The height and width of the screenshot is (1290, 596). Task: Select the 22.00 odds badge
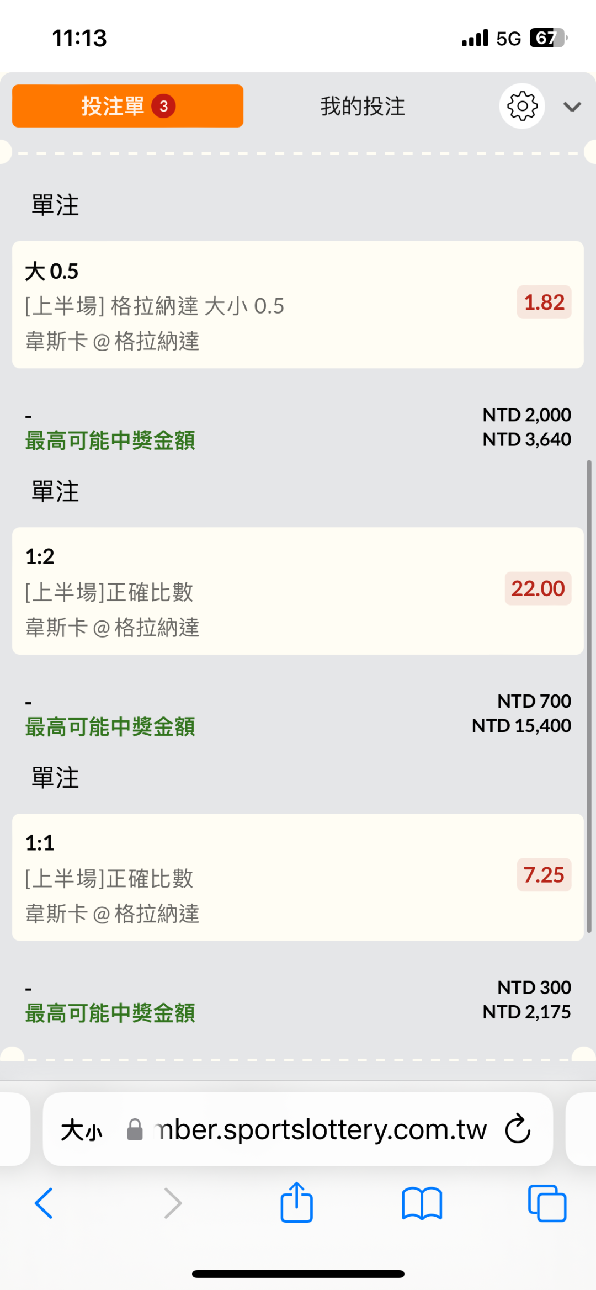[538, 588]
